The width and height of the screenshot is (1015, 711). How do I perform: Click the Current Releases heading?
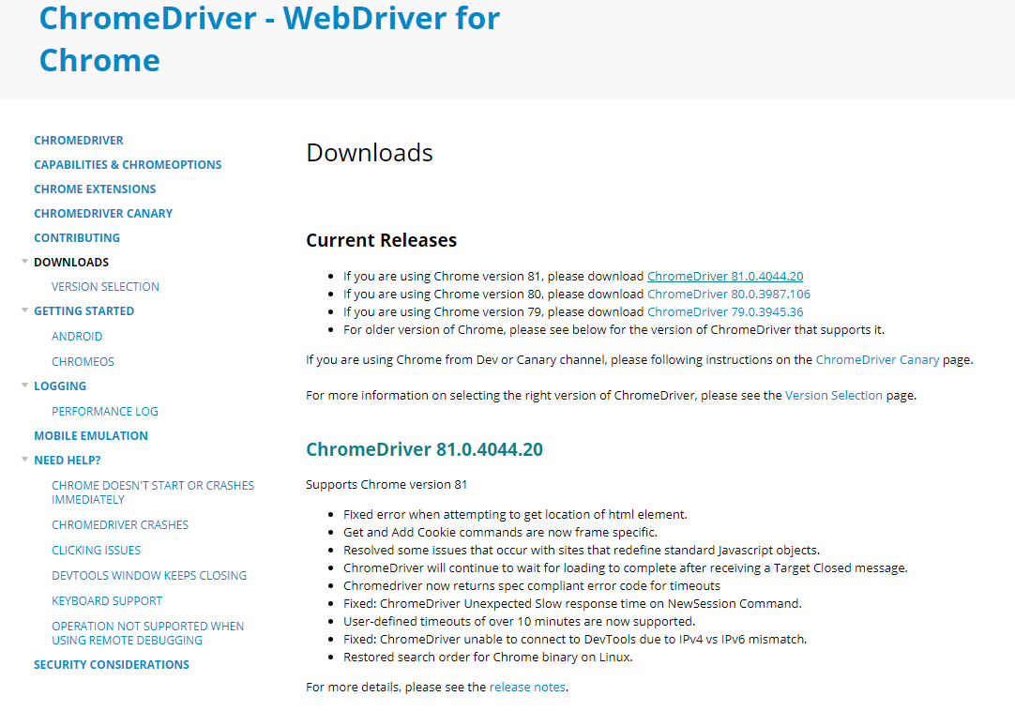click(x=381, y=240)
